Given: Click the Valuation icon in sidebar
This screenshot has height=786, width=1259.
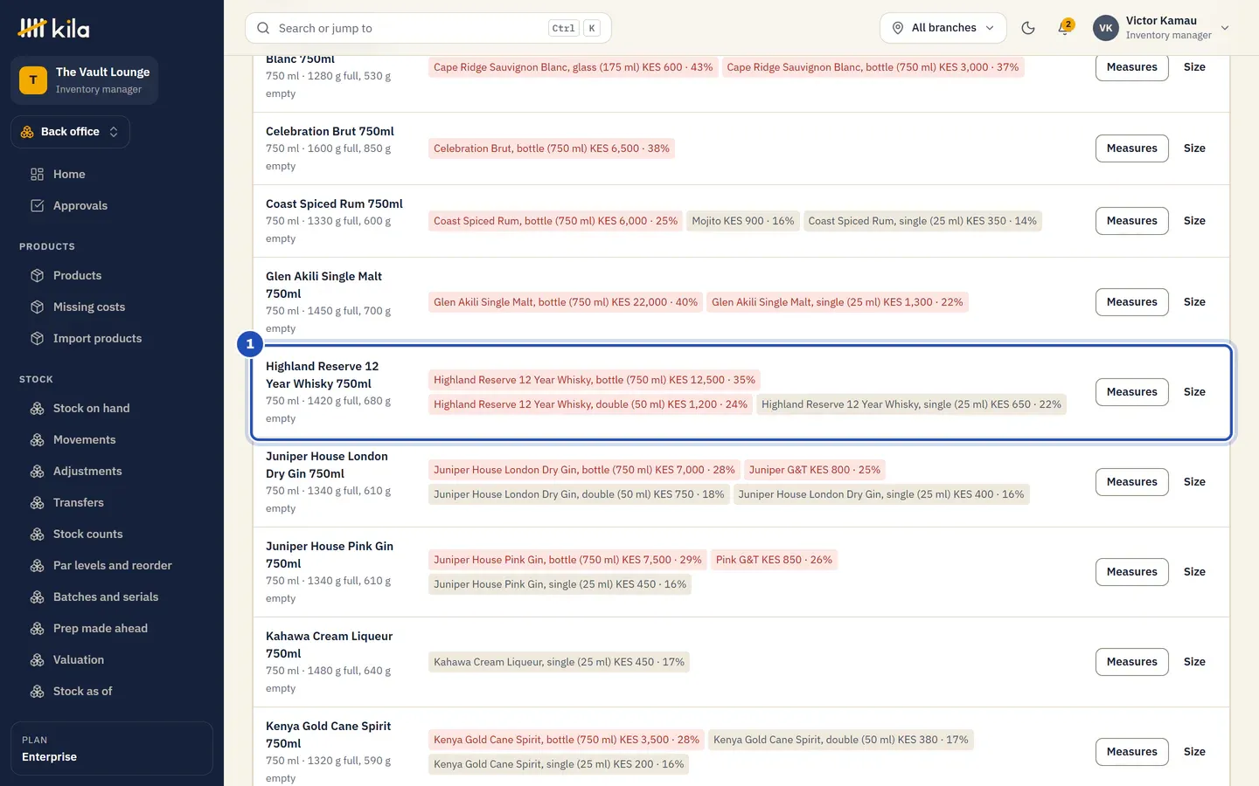Looking at the screenshot, I should click(37, 659).
